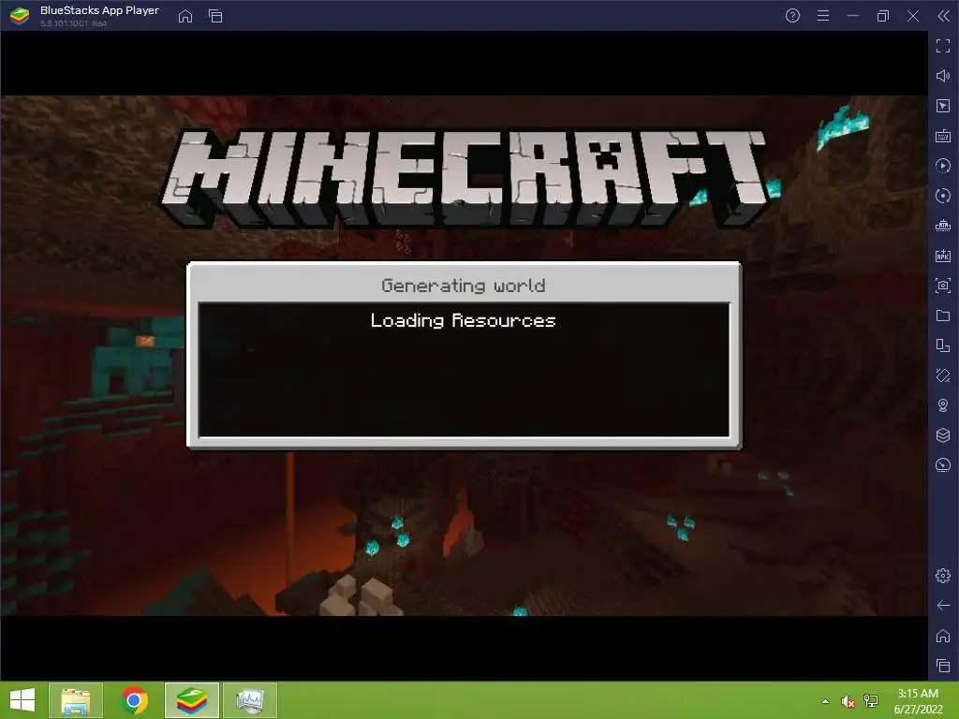Click the BlueStacks logo in title bar
The width and height of the screenshot is (959, 719).
click(20, 16)
